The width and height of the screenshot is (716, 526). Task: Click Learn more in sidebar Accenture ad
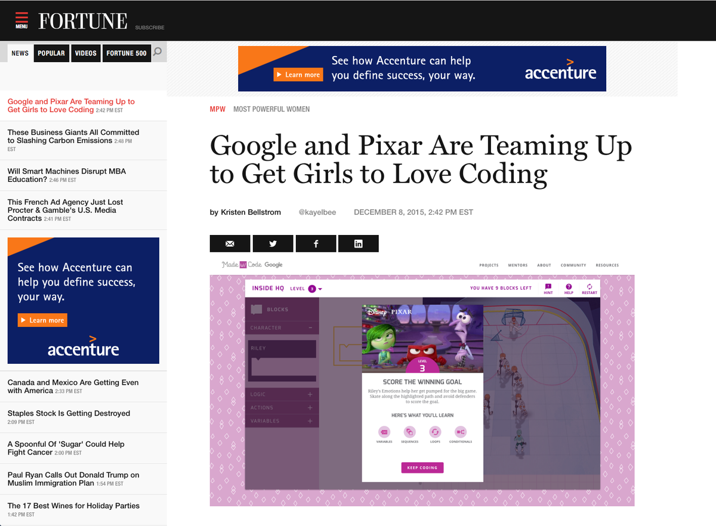pyautogui.click(x=42, y=320)
